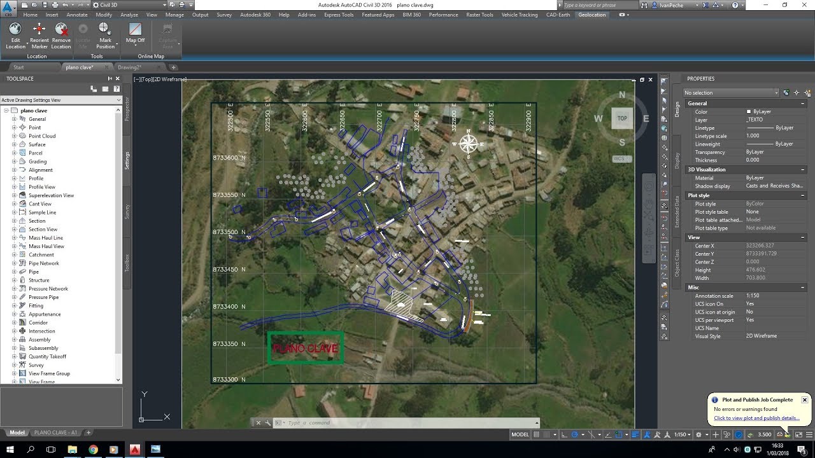Click the Clean Screen icon in status bar

(798, 434)
